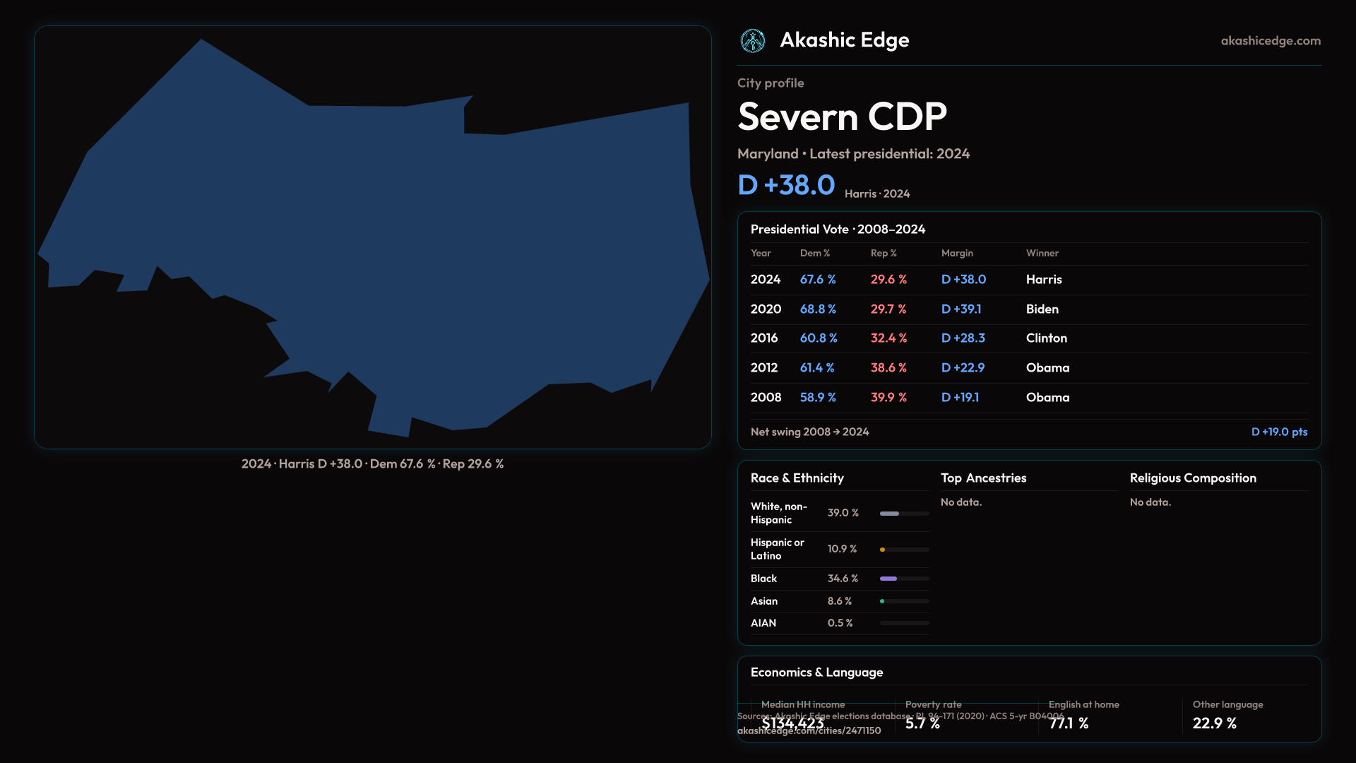Select the 2024 Harris result row
This screenshot has width=1356, height=763.
point(1028,280)
